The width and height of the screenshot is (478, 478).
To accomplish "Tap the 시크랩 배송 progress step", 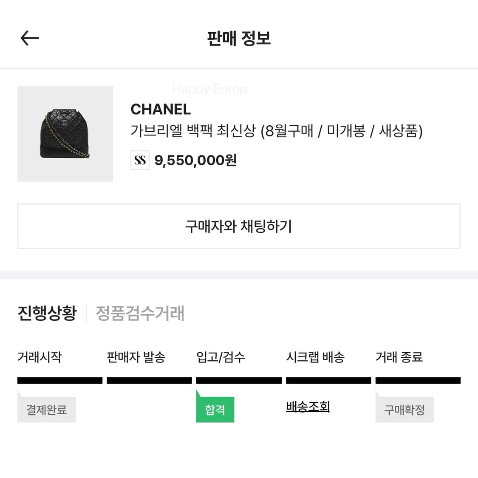I will tap(316, 358).
